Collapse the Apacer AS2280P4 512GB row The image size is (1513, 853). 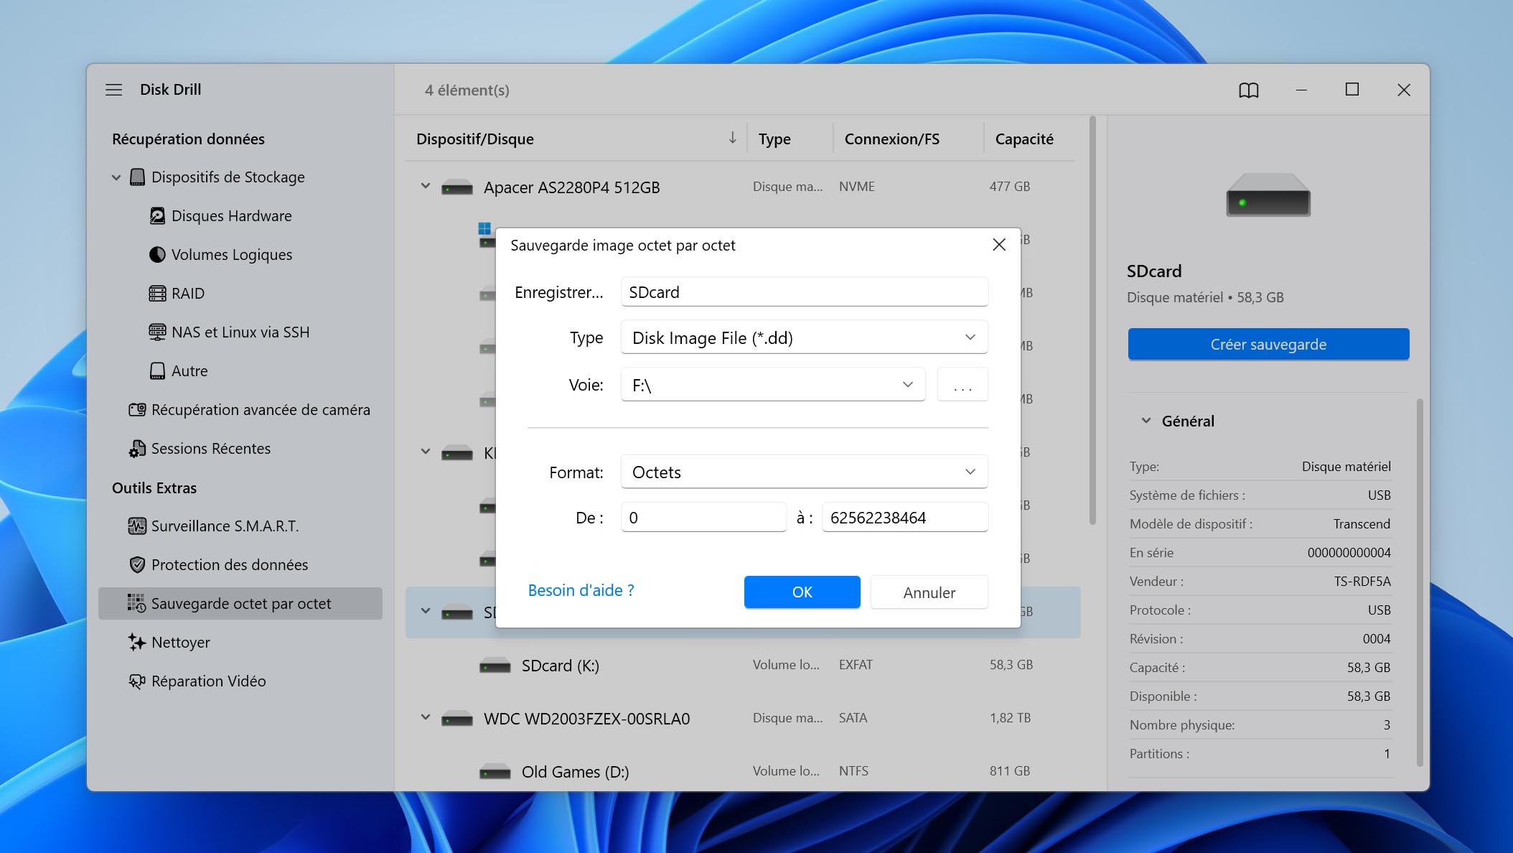426,186
